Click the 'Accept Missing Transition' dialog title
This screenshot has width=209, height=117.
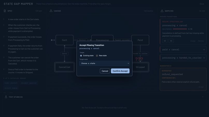[92, 45]
